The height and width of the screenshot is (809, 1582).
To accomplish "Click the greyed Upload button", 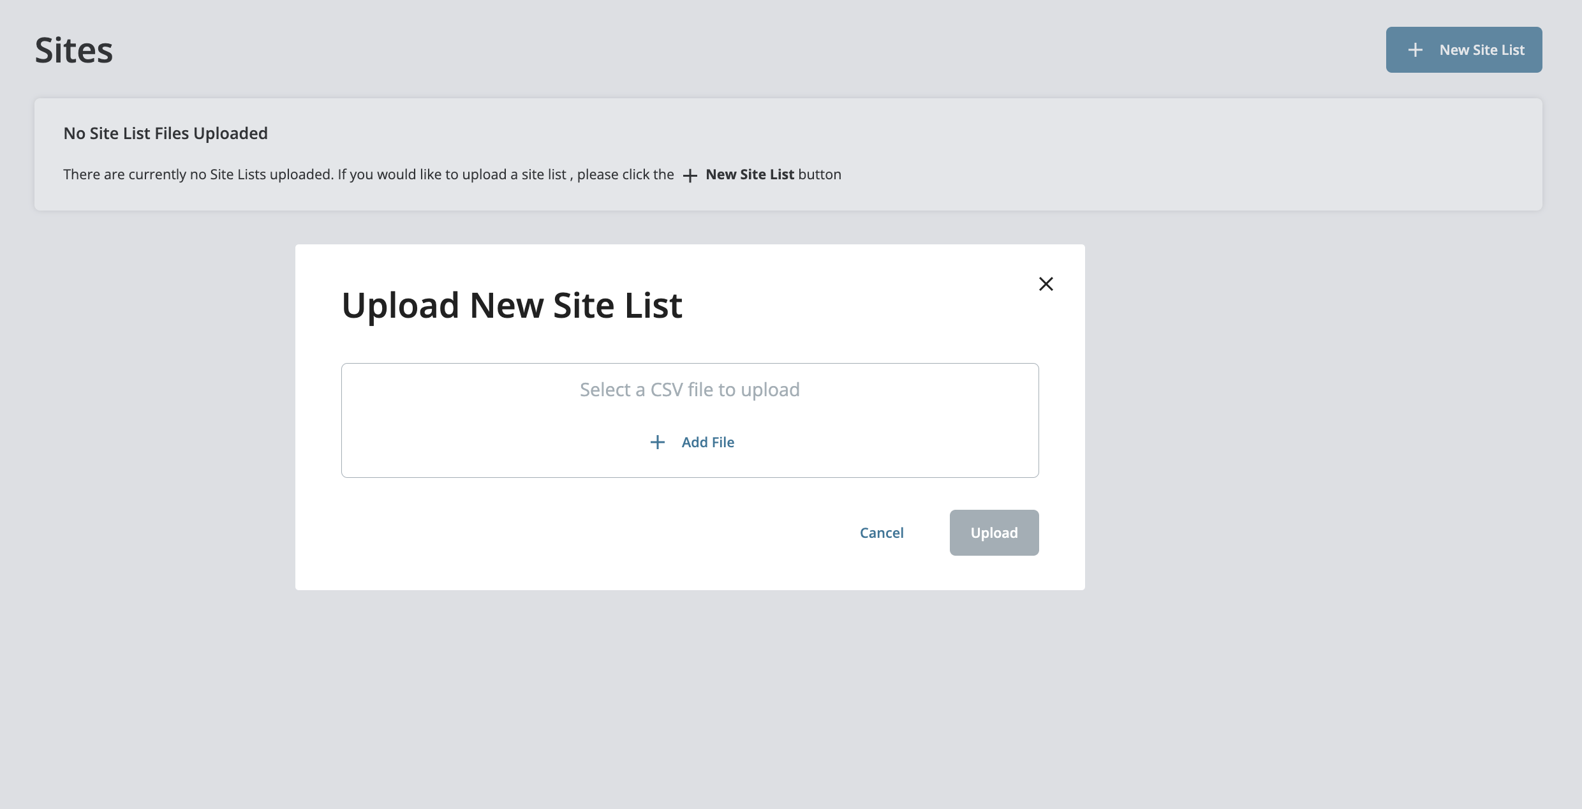I will (x=994, y=533).
